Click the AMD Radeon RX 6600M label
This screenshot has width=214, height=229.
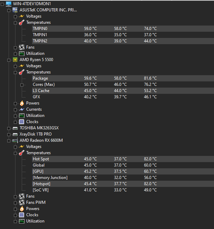pyautogui.click(x=41, y=140)
